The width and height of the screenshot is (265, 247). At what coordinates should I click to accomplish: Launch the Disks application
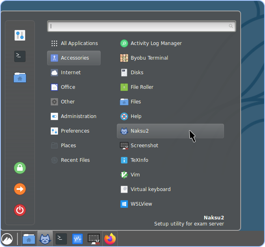click(137, 73)
